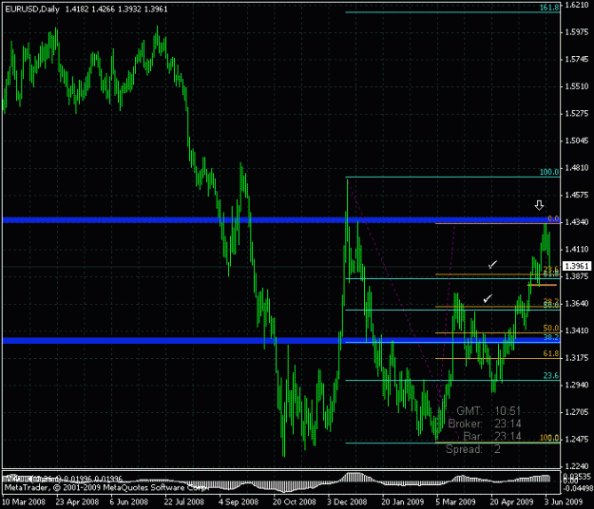Click the current price label 1.3961
Image resolution: width=594 pixels, height=509 pixels.
577,266
